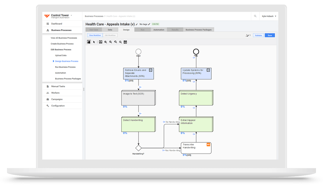This screenshot has height=187, width=323.
Task: Click the Control Tower logo
Action: coord(47,16)
